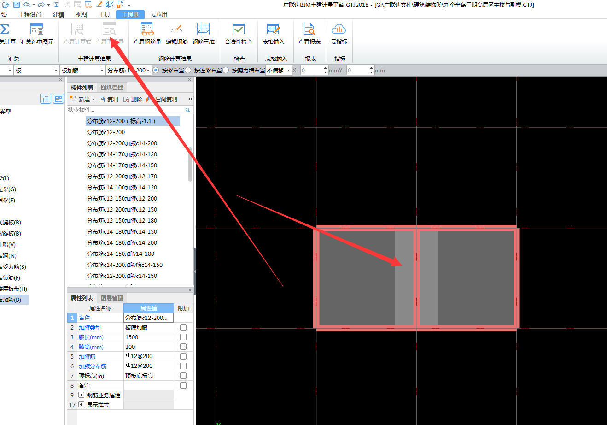The width and height of the screenshot is (607, 425).
Task: Select 板负筋(F) in navigation tree
Action: [10, 277]
